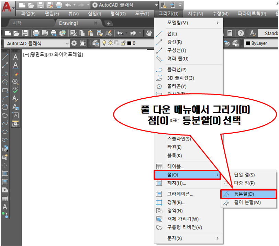Open the 삽입(I) menu
Image resolution: width=279 pixels, height=246 pixels.
tap(94, 14)
